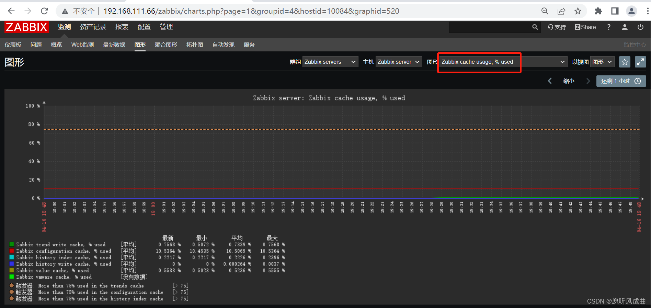Go to 最新数据 latest data submenu

coord(114,45)
